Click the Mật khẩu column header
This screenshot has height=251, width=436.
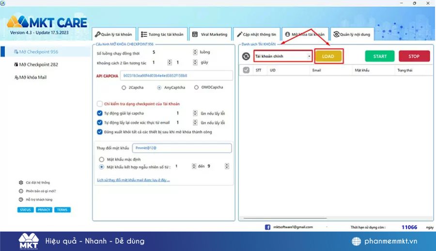(x=362, y=70)
